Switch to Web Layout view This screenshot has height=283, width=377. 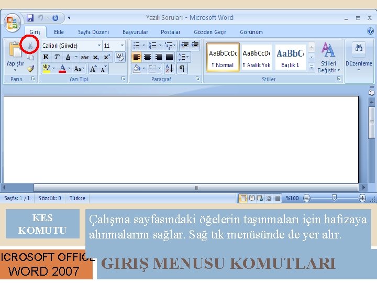(x=260, y=198)
